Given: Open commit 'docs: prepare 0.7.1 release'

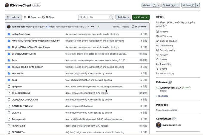Looking at the screenshot, I should pos(79,106).
